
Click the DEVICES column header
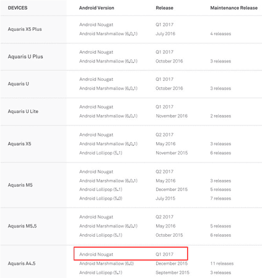17,8
